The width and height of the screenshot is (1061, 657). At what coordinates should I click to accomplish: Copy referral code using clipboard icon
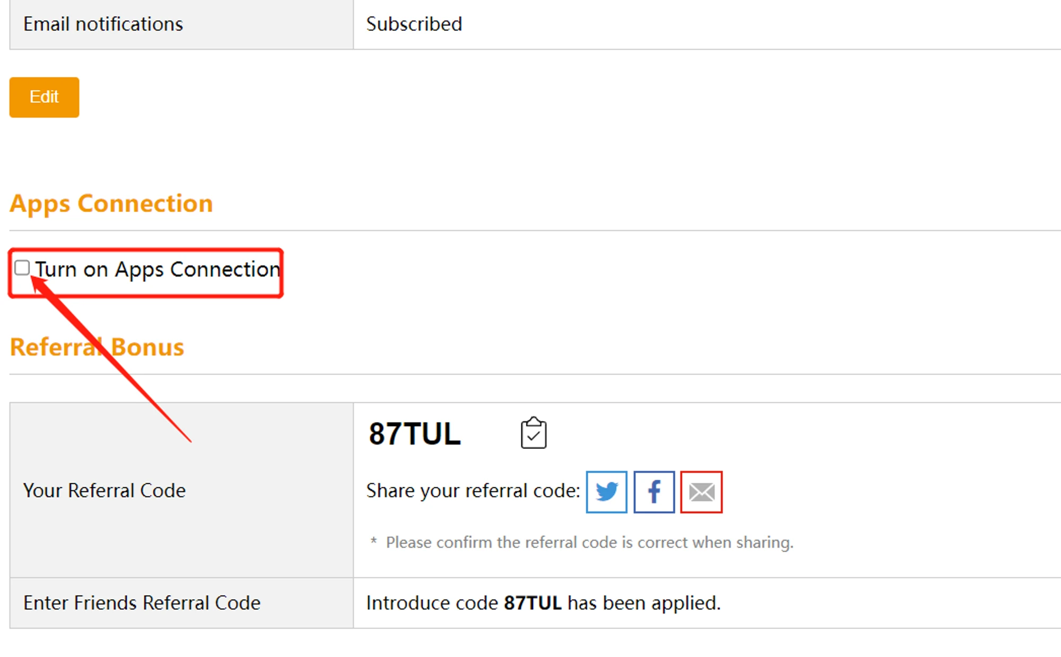point(533,433)
